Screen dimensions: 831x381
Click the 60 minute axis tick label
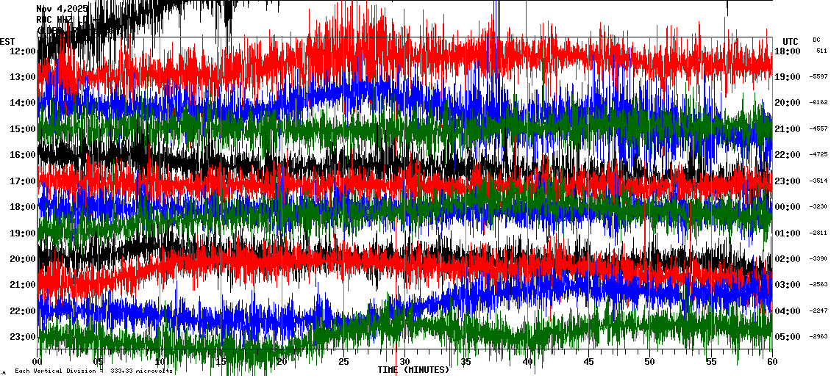(x=771, y=362)
